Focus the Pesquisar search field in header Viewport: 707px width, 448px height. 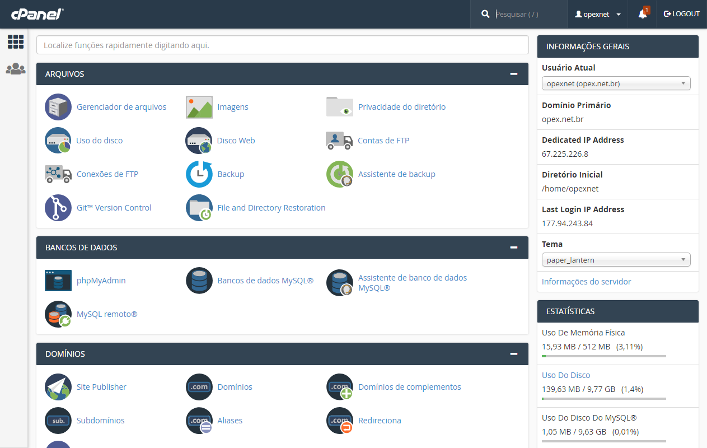(x=529, y=14)
